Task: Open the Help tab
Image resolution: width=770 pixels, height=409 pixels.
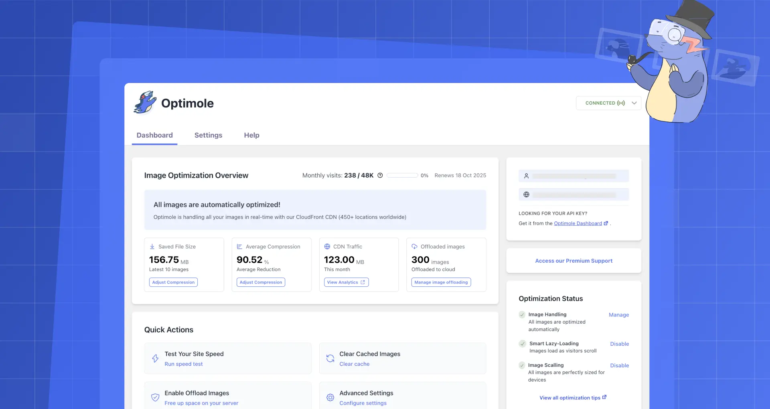Action: [x=251, y=135]
